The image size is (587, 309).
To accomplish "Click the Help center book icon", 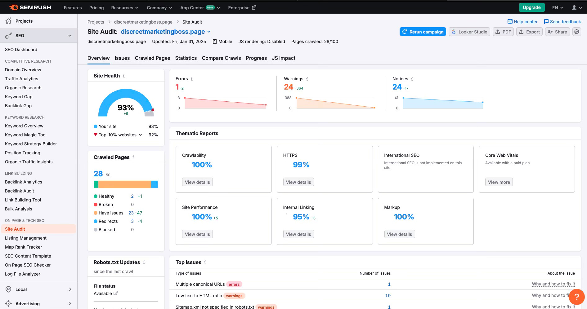I will pos(510,22).
